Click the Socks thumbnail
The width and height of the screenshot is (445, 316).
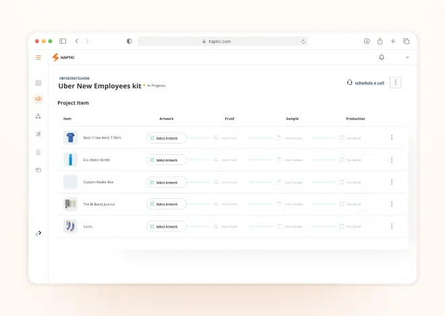(x=70, y=226)
